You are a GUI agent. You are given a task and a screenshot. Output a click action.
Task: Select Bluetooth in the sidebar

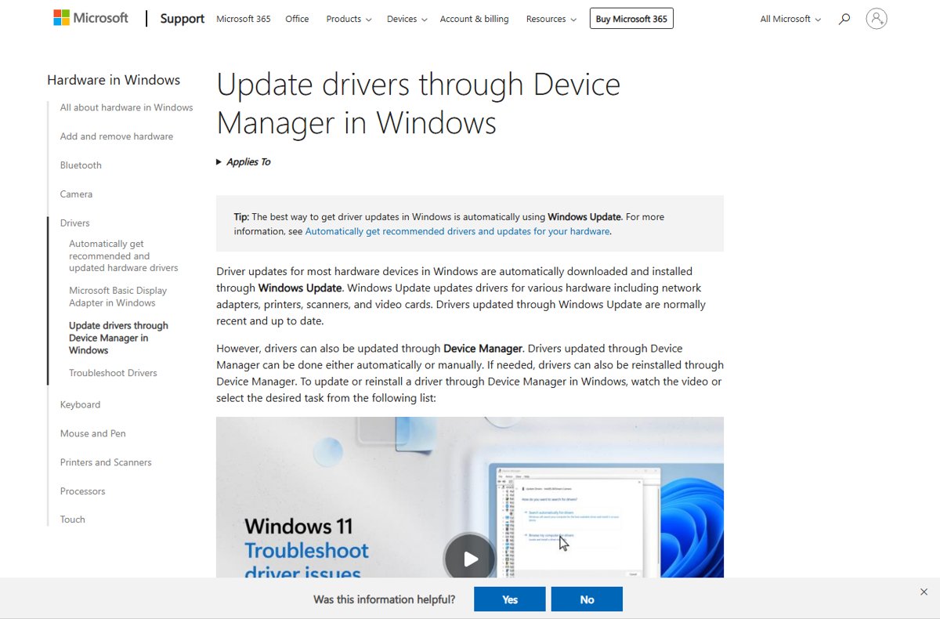tap(81, 165)
